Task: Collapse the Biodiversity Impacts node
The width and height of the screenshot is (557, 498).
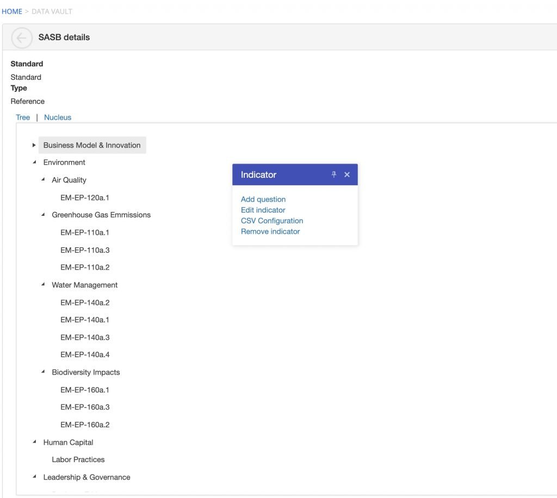Action: pyautogui.click(x=42, y=372)
